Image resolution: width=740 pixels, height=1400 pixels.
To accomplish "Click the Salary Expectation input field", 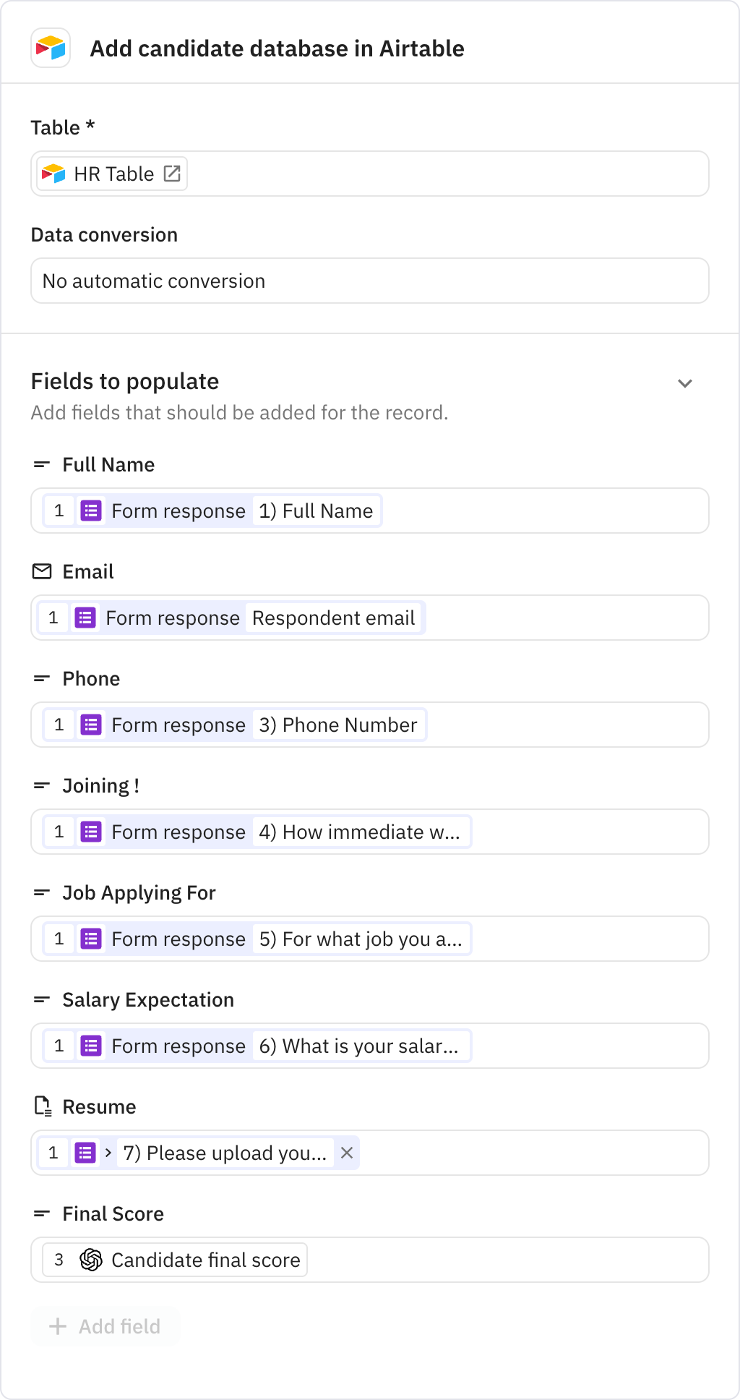I will click(370, 1046).
